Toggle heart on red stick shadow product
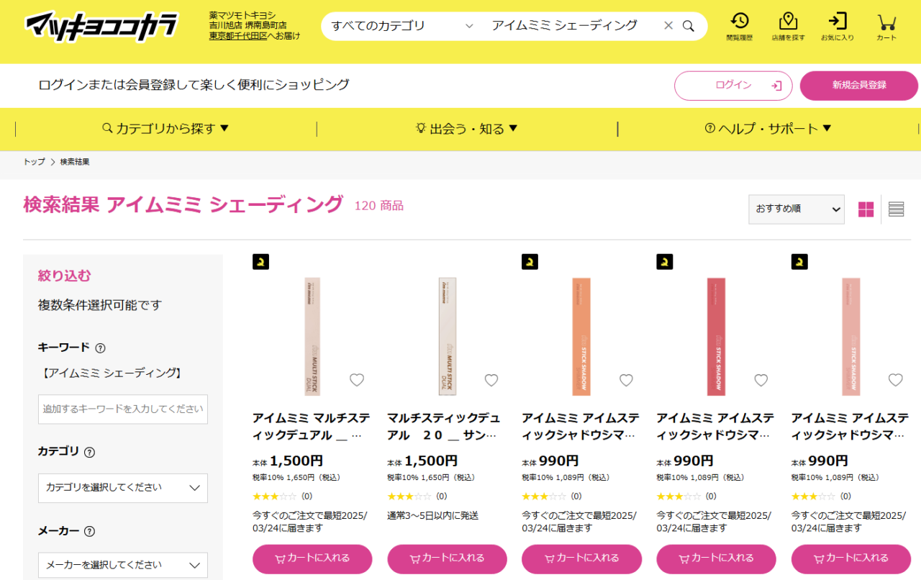 tap(761, 380)
